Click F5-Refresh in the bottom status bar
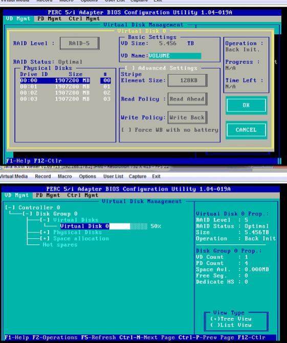287x343 pixels. pos(98,337)
